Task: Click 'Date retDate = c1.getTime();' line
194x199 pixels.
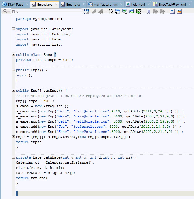Action: coord(45,173)
